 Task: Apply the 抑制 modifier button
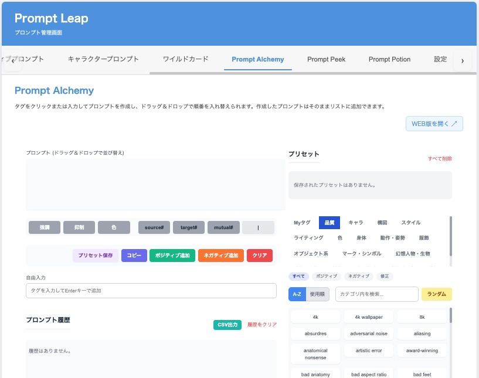(x=79, y=227)
